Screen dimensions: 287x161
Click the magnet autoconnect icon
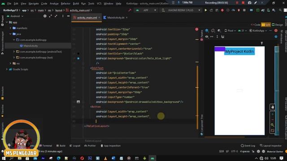click(x=223, y=37)
